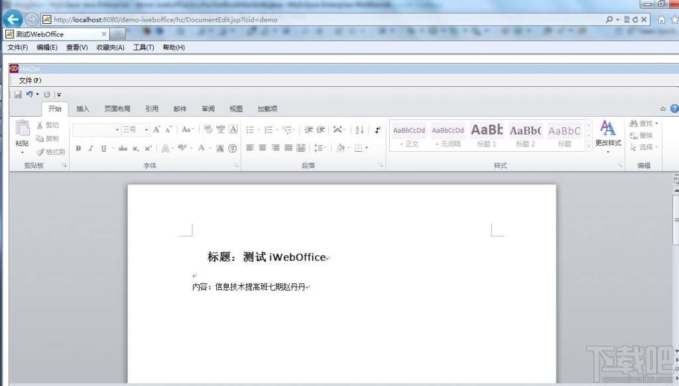Click the Decrease Indent icon
Viewport: 679px width, 386px height.
coord(308,129)
